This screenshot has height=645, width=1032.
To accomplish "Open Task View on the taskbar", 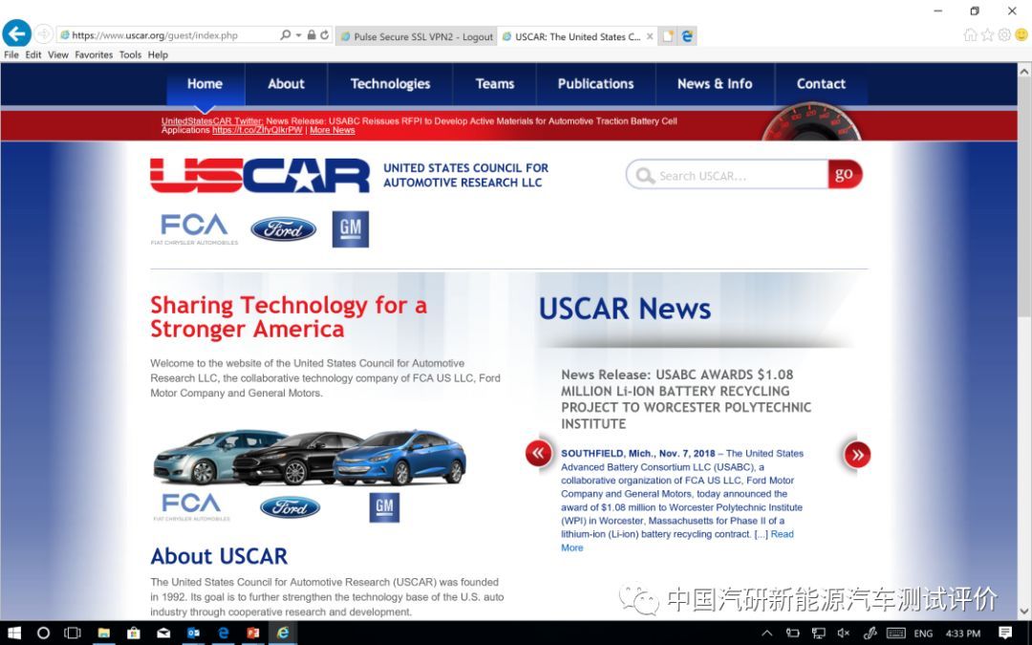I will coord(73,633).
